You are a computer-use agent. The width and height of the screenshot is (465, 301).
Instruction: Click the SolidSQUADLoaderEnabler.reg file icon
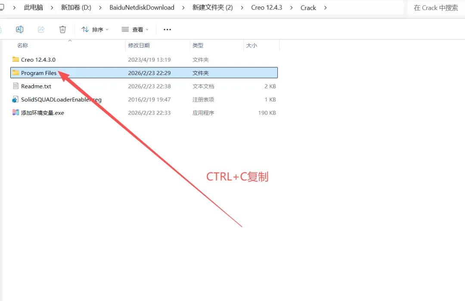pyautogui.click(x=15, y=100)
